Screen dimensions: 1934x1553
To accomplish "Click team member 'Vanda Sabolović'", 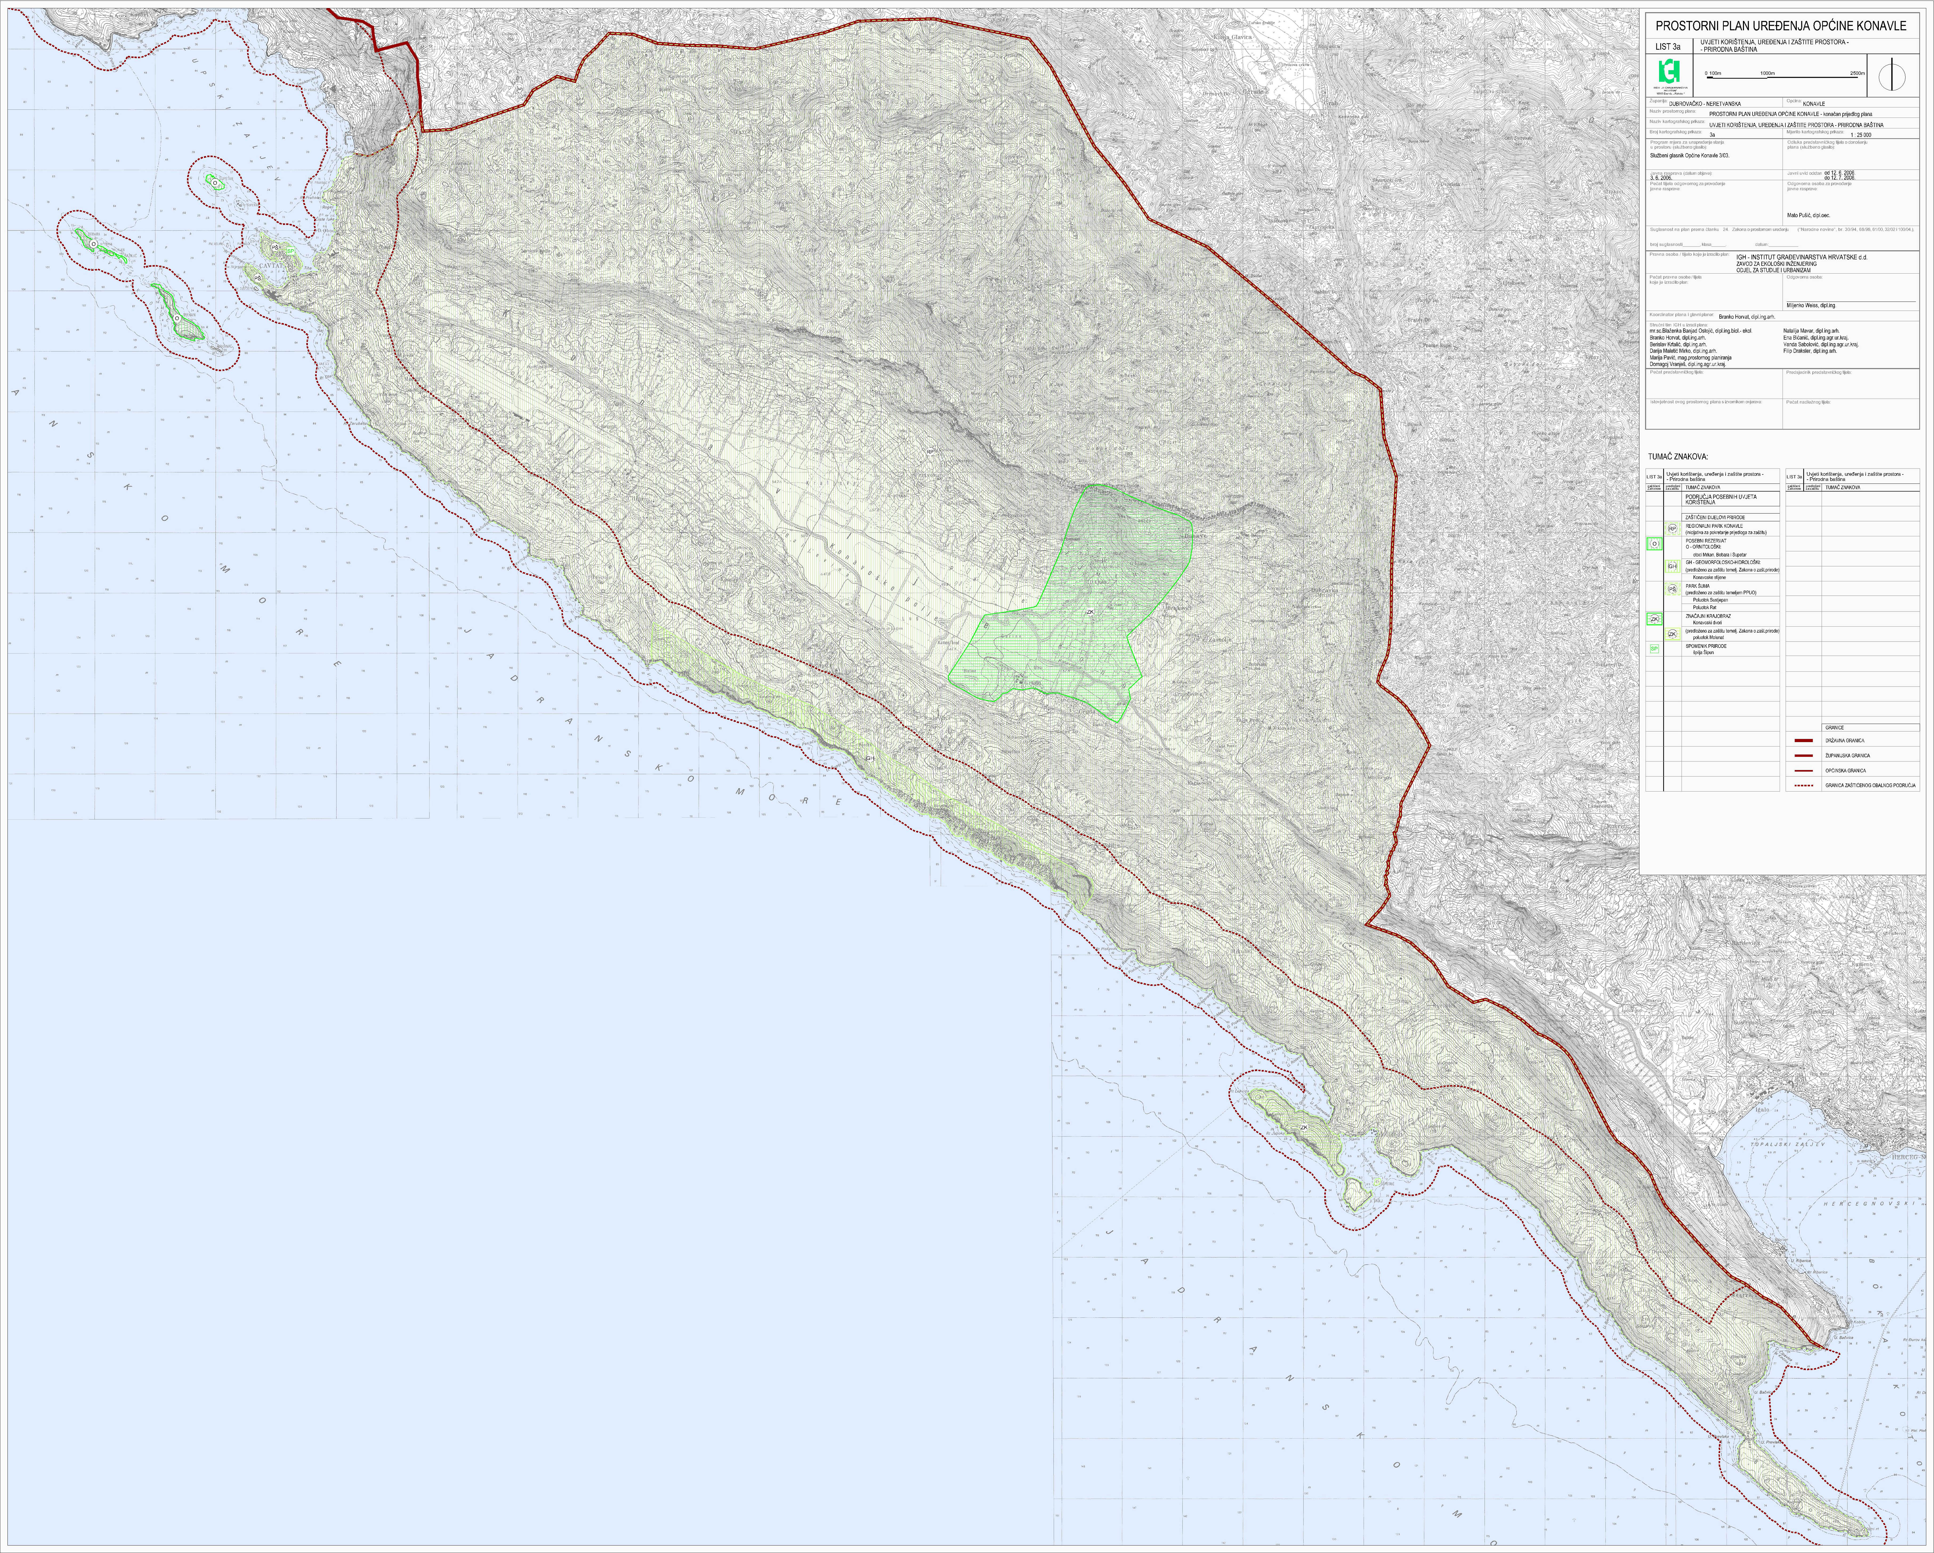I will coord(1801,344).
